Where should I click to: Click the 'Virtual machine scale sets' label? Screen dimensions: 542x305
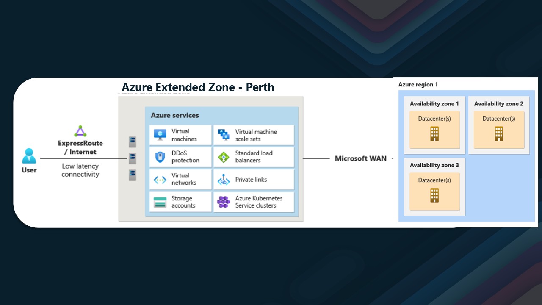pyautogui.click(x=256, y=135)
